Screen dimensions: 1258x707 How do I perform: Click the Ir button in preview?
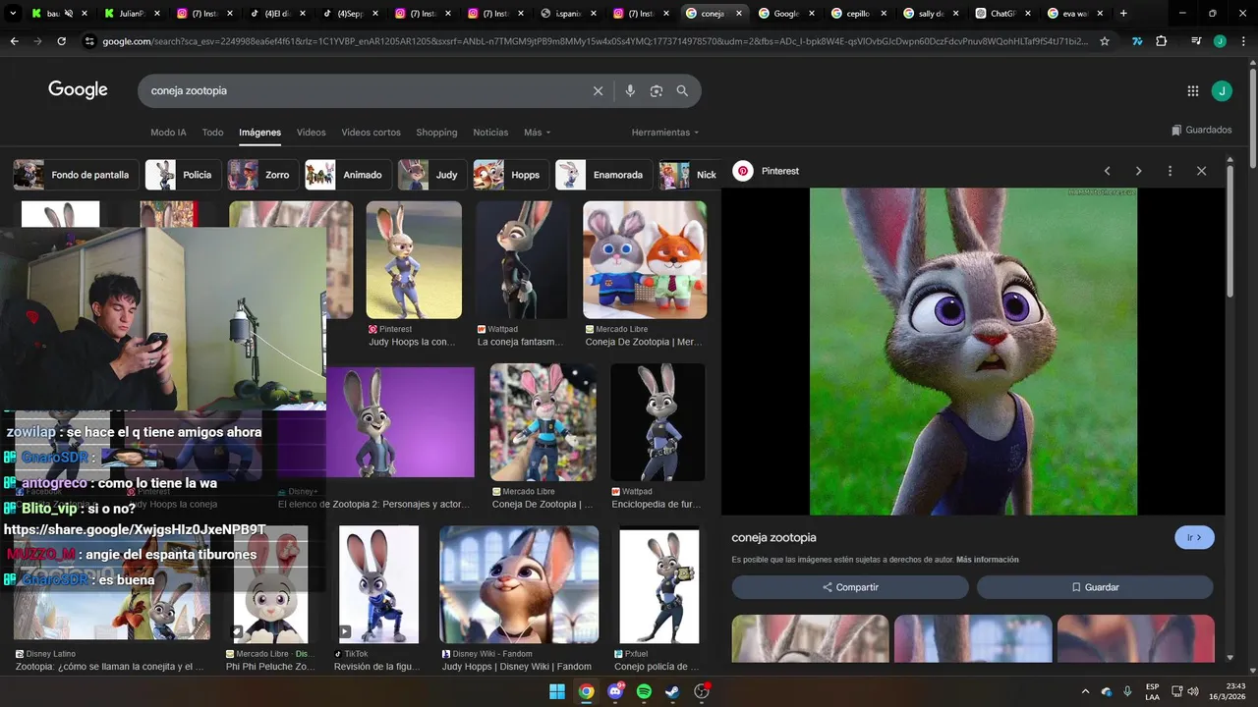point(1194,537)
